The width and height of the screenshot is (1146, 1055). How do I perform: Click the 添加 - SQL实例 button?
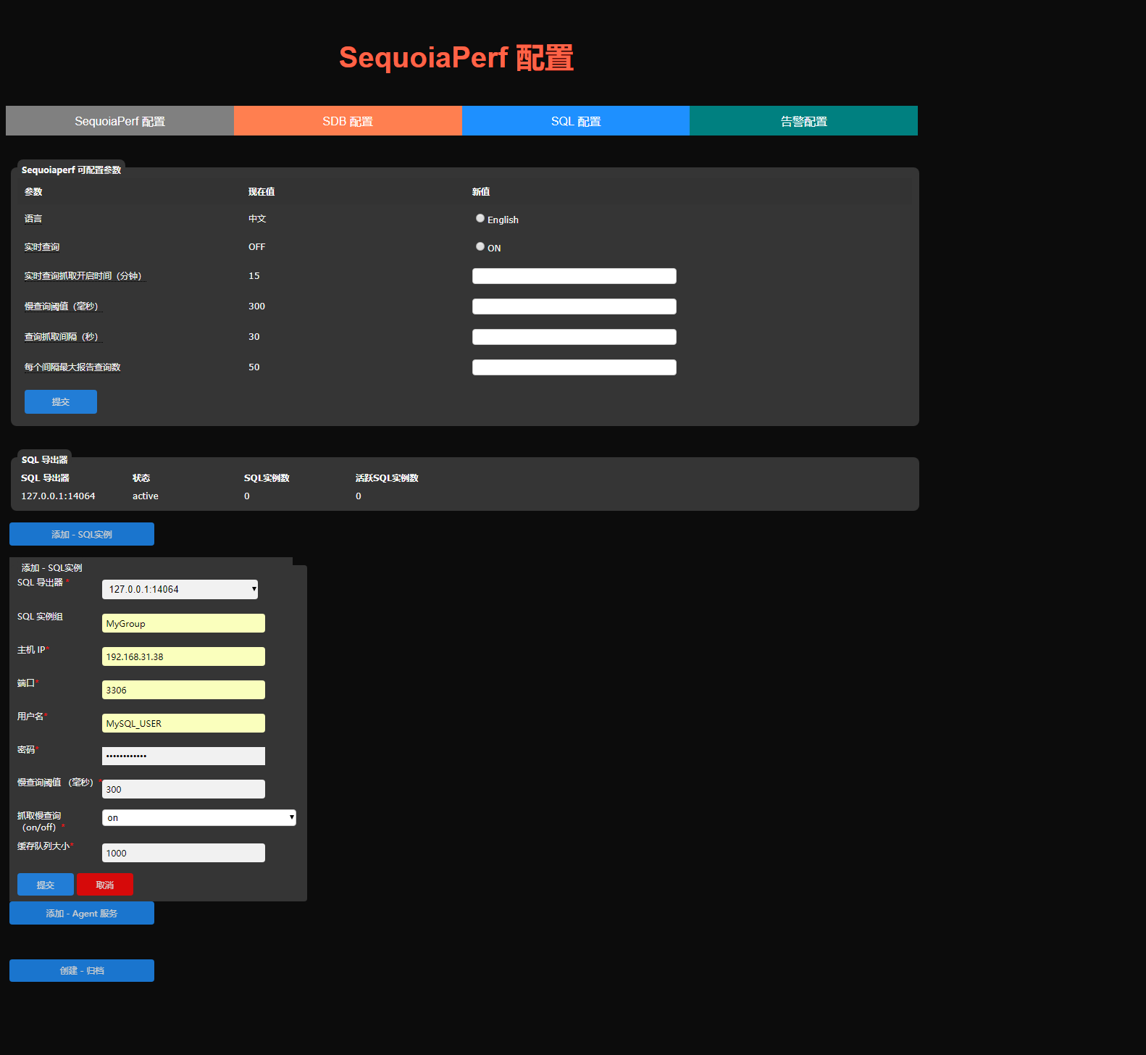[82, 534]
